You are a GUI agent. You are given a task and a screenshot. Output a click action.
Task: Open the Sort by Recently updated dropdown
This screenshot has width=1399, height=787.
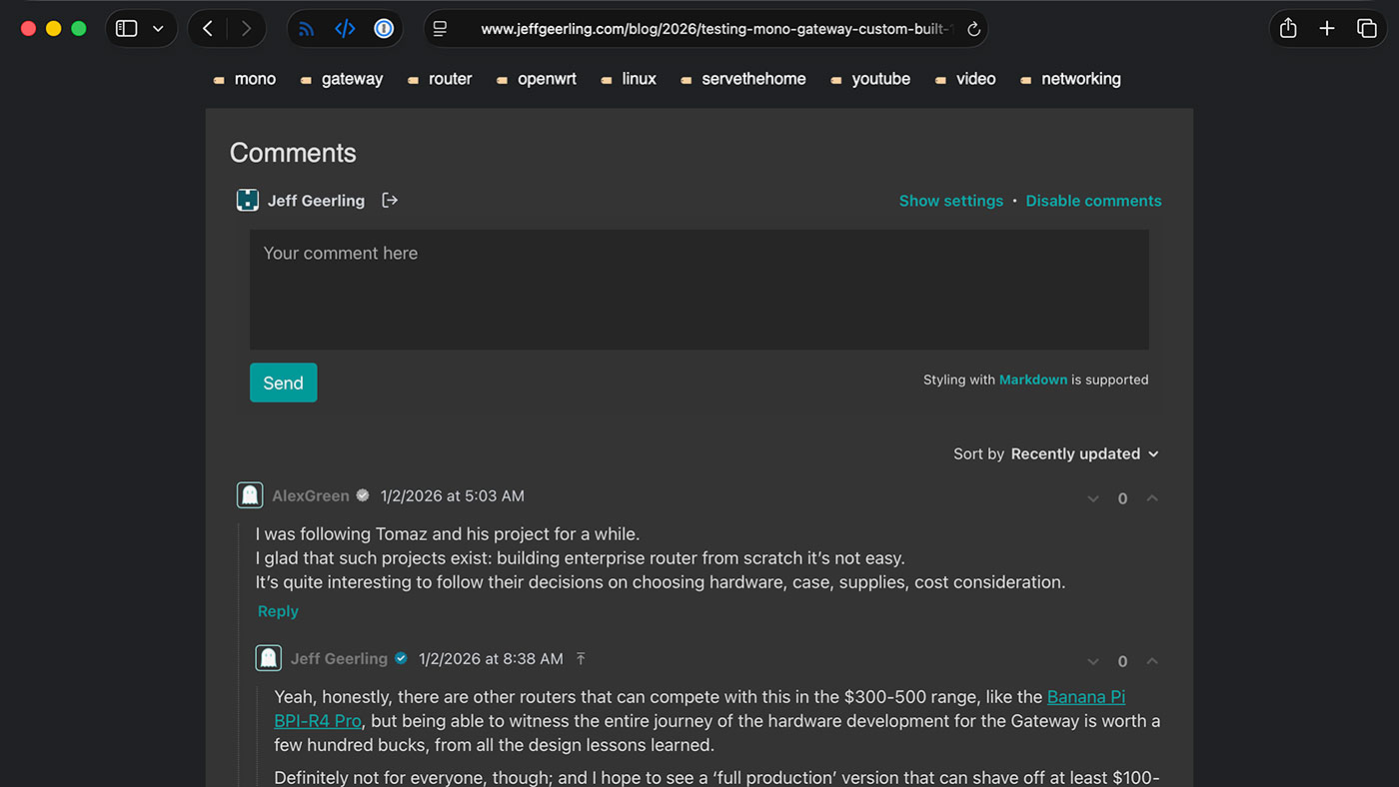point(1056,453)
